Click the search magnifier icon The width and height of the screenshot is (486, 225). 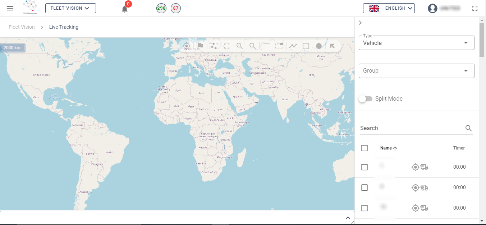468,128
